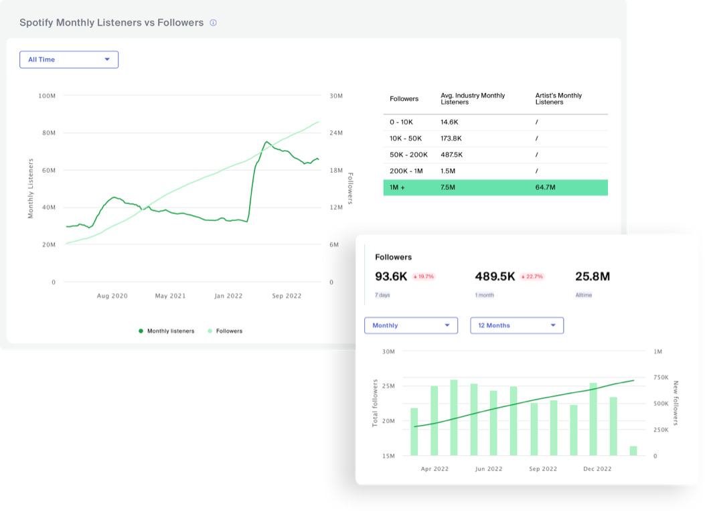Viewport: 707px width, 516px height.
Task: Click the 0 - 10K followers table row
Action: (x=495, y=122)
